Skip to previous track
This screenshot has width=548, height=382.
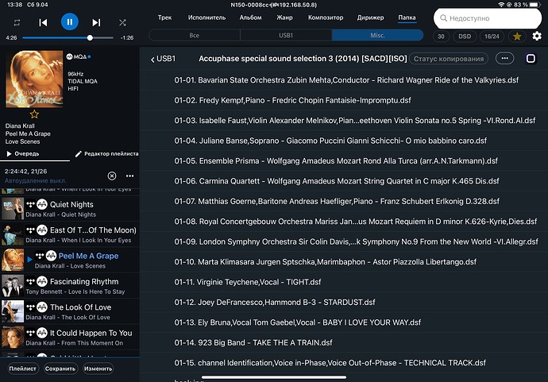[43, 23]
